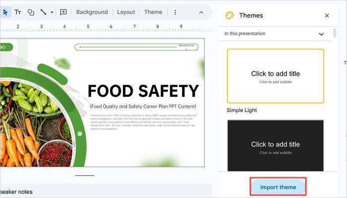Open the Layout menu
The height and width of the screenshot is (198, 347).
tap(126, 12)
